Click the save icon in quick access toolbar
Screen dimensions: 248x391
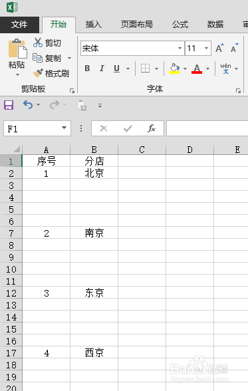point(9,105)
